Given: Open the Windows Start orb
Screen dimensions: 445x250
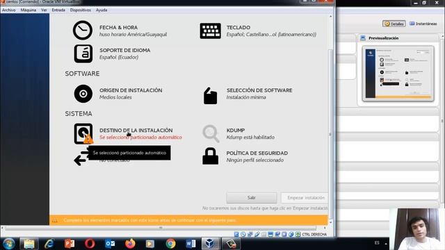Looking at the screenshot, I should click(x=8, y=244).
